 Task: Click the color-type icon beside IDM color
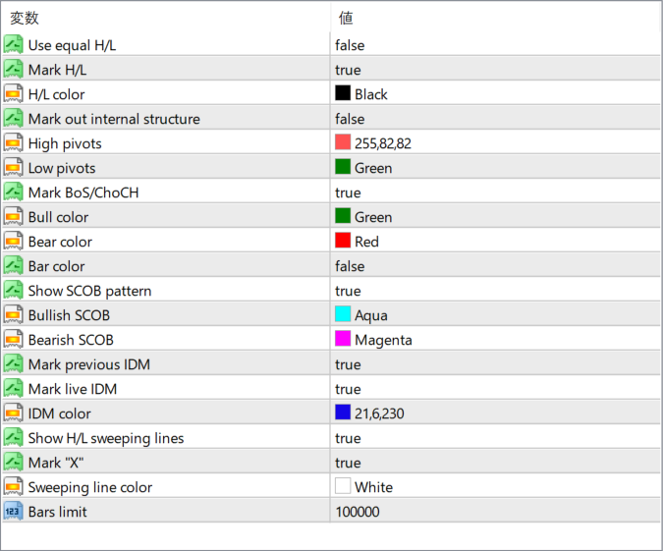point(13,413)
